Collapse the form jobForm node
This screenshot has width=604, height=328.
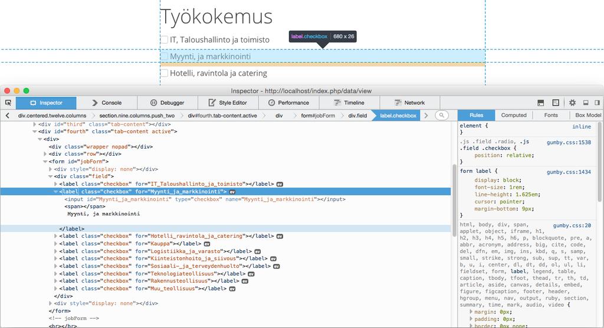(45, 162)
